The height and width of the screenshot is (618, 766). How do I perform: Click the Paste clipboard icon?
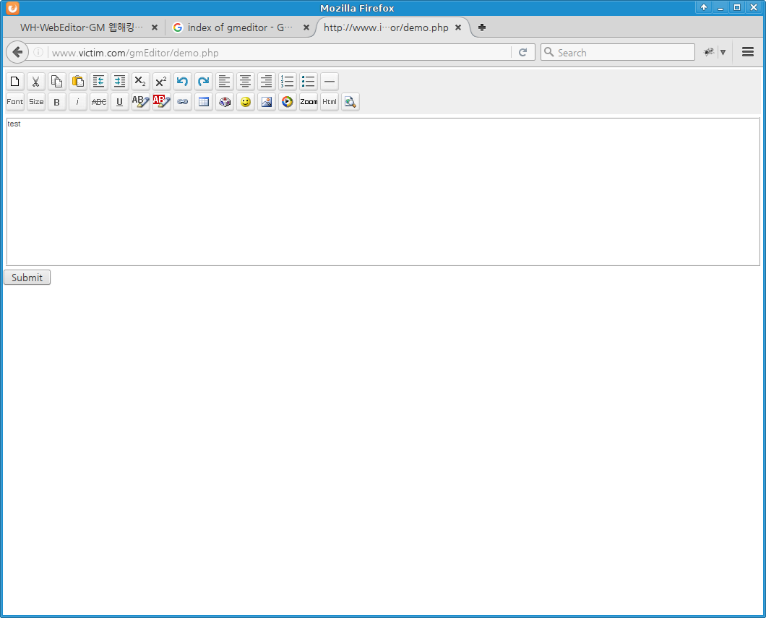click(x=77, y=81)
